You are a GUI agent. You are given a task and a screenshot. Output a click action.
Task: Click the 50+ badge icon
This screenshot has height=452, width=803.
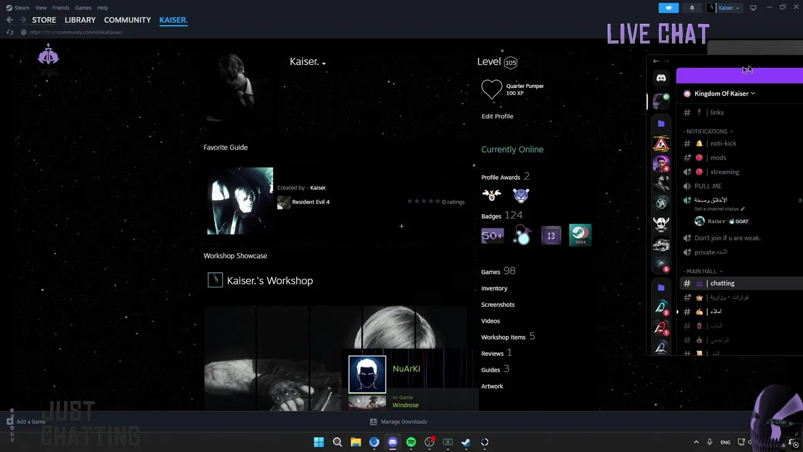[492, 235]
